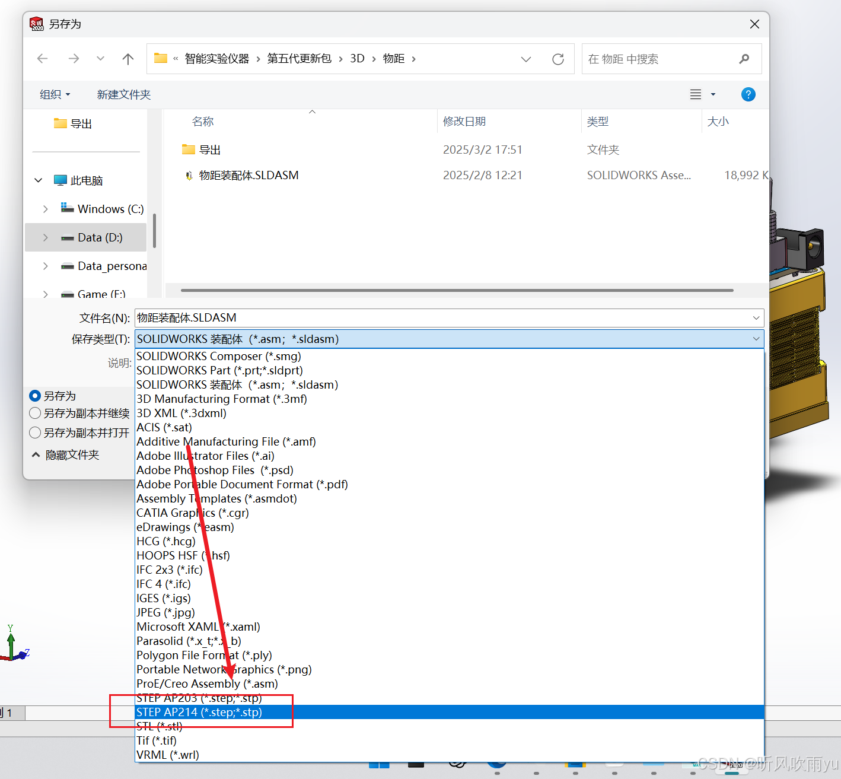Open the file name history dropdown arrow
Viewport: 841px width, 779px height.
coord(756,318)
